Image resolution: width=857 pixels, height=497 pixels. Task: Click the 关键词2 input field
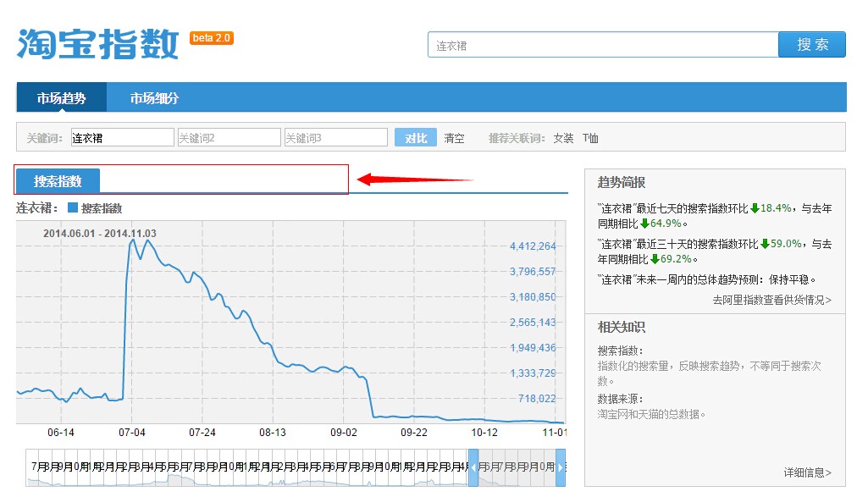(x=229, y=138)
